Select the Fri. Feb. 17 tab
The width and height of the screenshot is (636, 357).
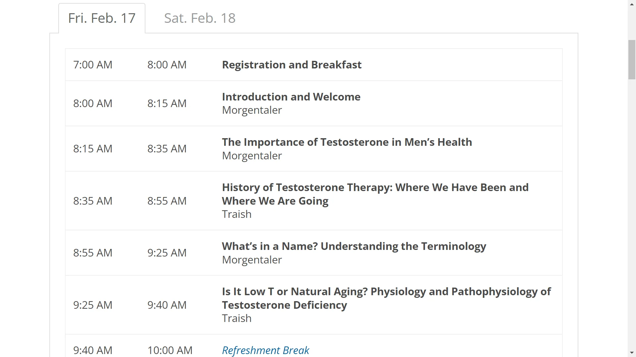[x=102, y=18]
